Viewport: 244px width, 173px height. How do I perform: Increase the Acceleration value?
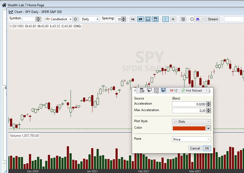[209, 103]
